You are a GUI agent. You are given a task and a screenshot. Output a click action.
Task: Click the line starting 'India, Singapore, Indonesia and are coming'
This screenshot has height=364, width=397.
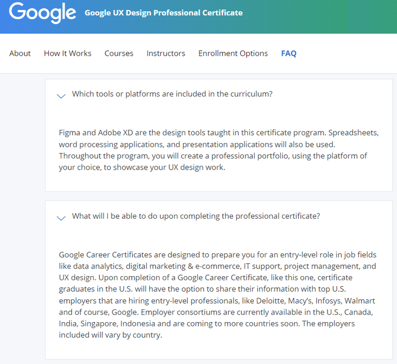point(207,323)
